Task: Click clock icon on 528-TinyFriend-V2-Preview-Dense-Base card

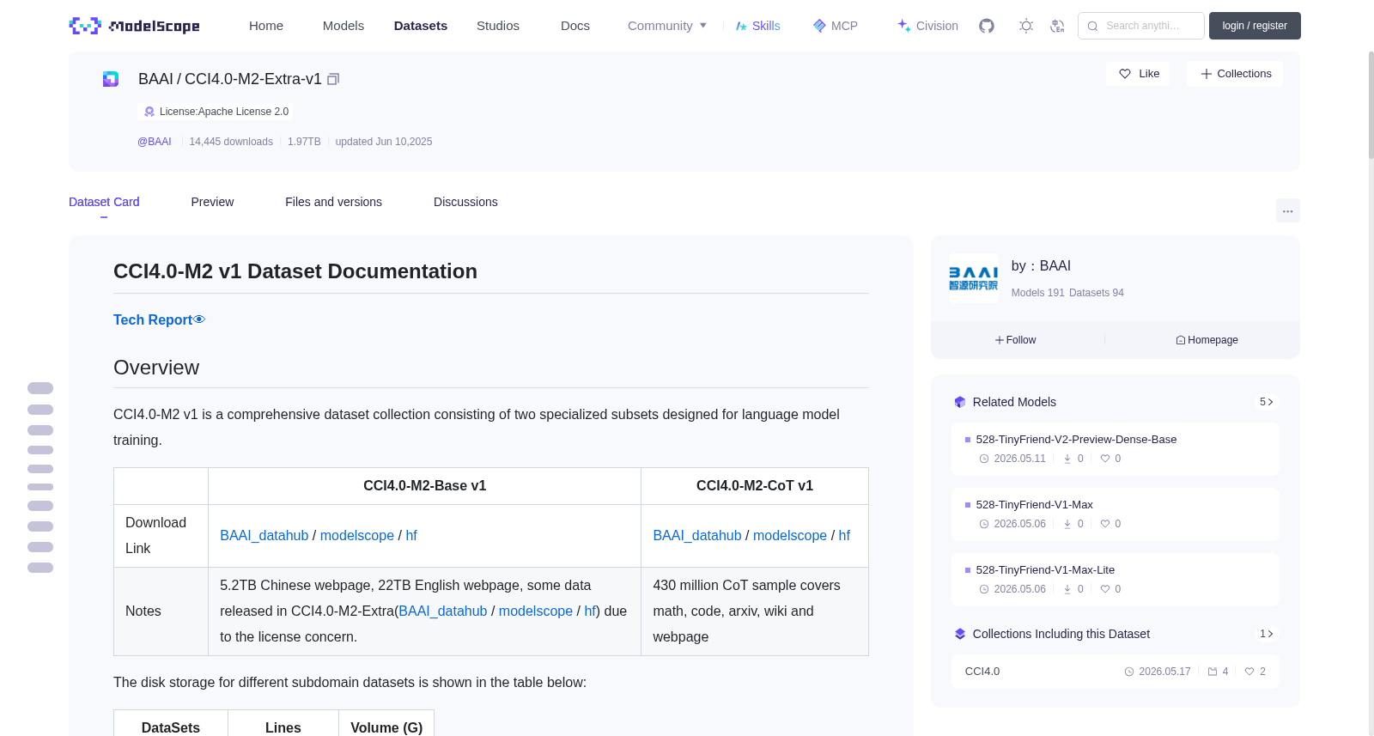Action: [984, 459]
